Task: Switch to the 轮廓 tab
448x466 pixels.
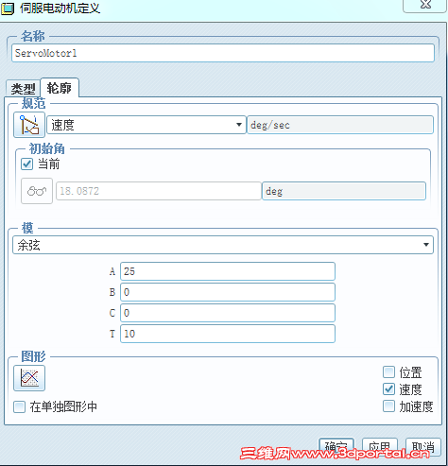Action: (x=60, y=88)
